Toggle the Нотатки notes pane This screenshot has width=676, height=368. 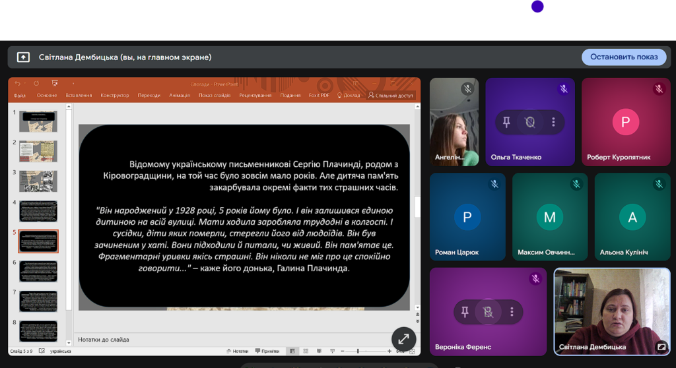coord(237,351)
